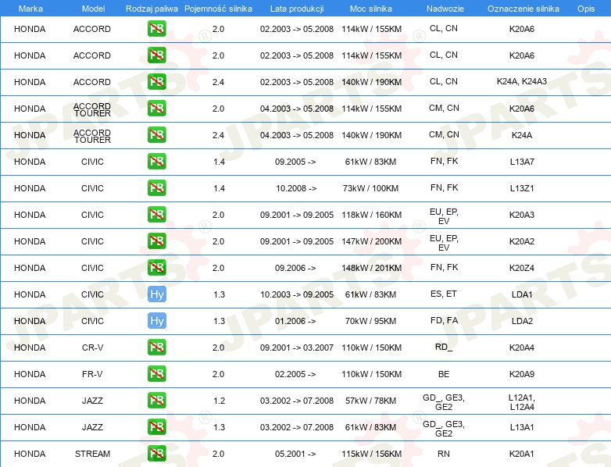The height and width of the screenshot is (467, 611).
Task: Select the engine code cell 'L12A1, L12A4'
Action: click(x=522, y=402)
